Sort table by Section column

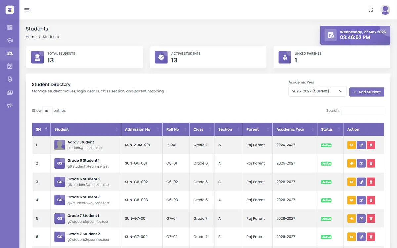pos(229,129)
